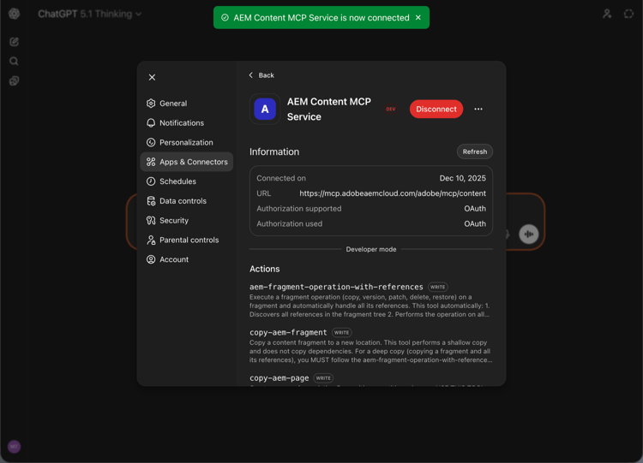Start voice mode with the waveform button
Viewport: 643px width, 463px height.
pos(529,234)
